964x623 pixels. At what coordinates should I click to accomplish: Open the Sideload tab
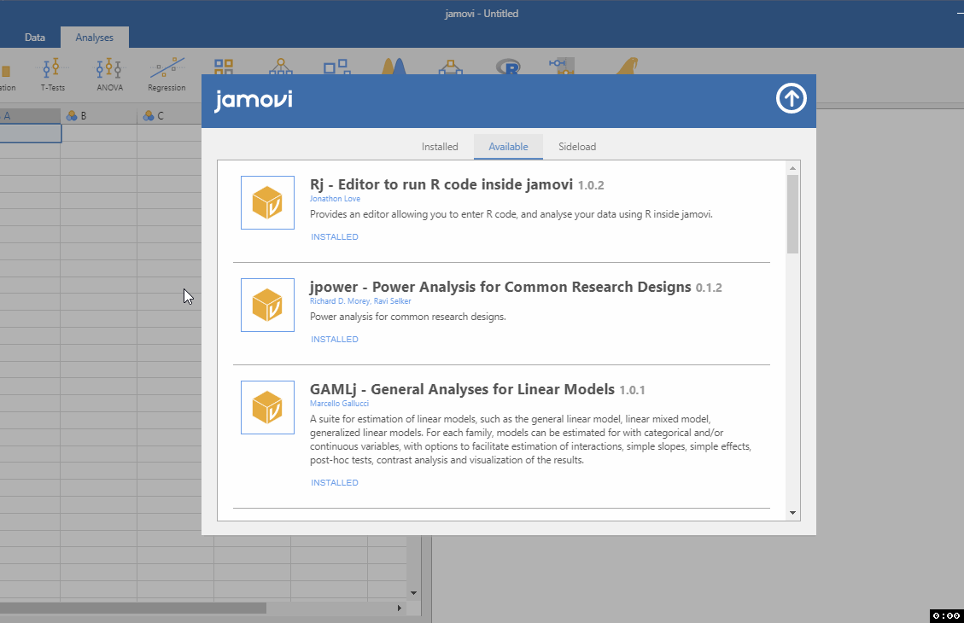[x=577, y=147]
